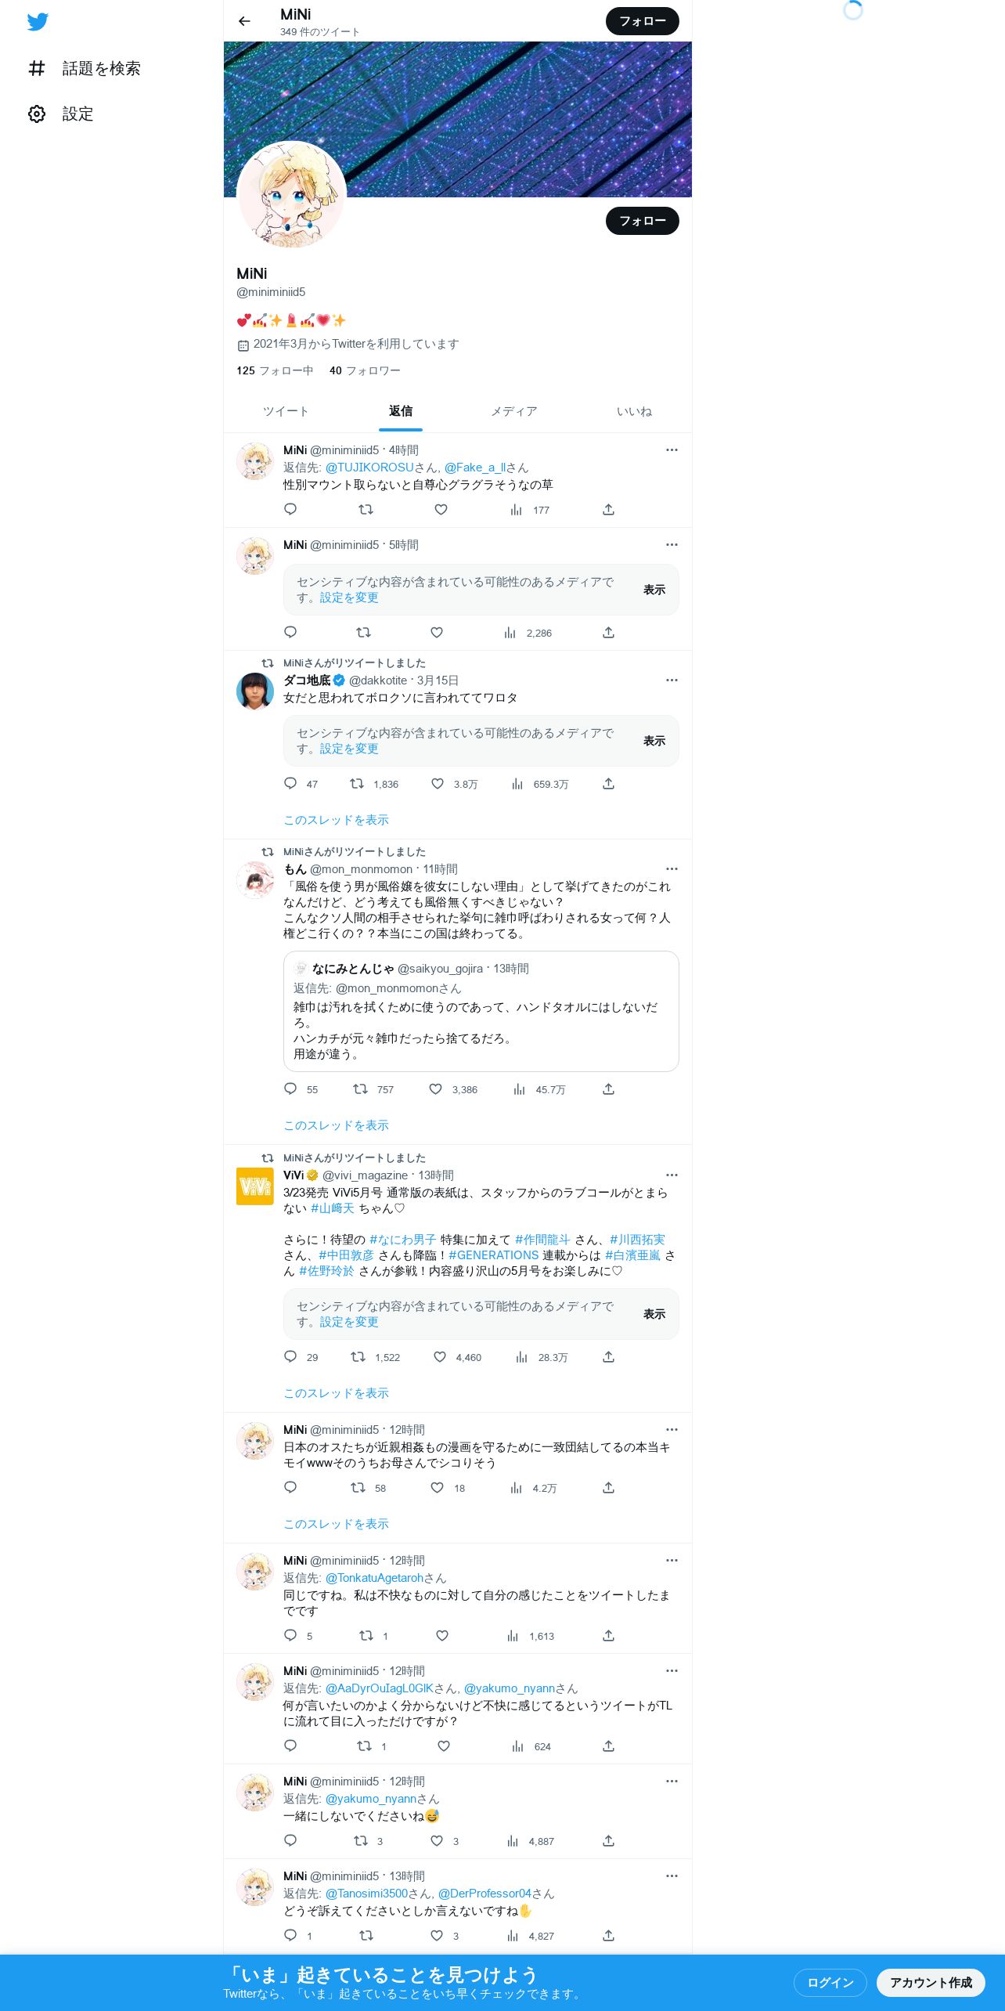Reply to the ViVi magazine tweet

290,1357
